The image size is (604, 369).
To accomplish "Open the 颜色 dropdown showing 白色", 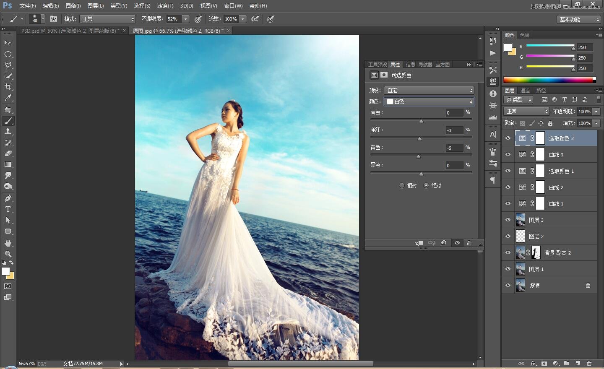I will [x=429, y=101].
